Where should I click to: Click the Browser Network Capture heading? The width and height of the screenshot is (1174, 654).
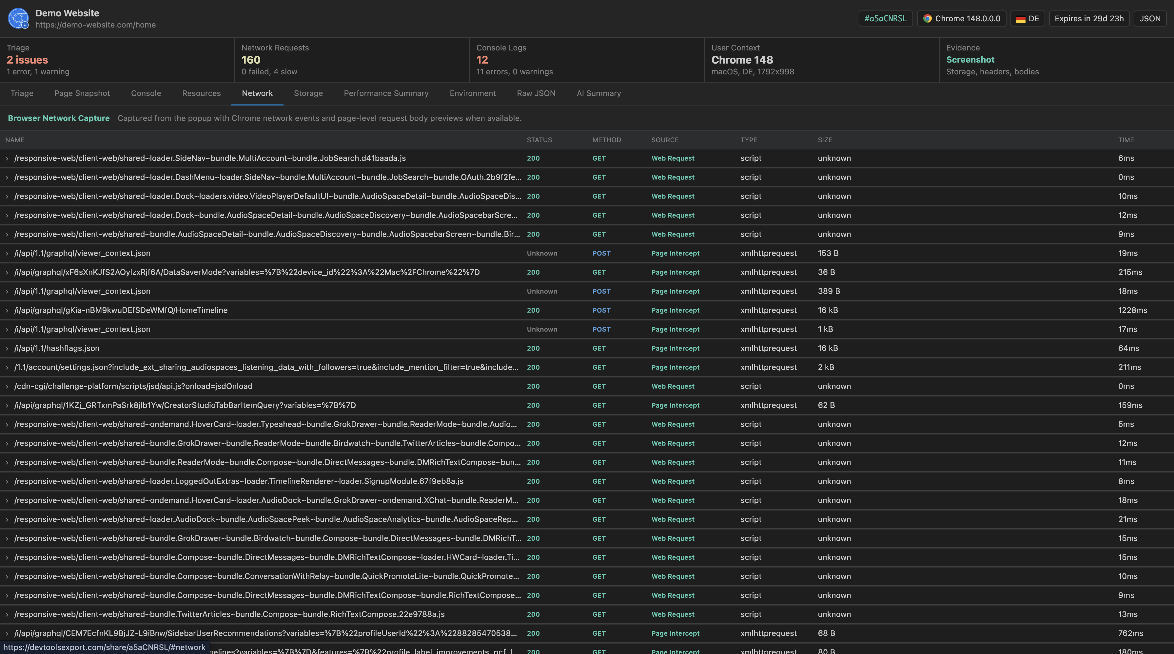pos(59,118)
